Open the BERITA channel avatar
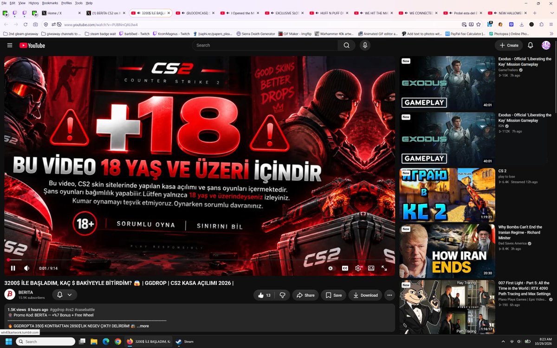The image size is (557, 348). click(x=10, y=294)
